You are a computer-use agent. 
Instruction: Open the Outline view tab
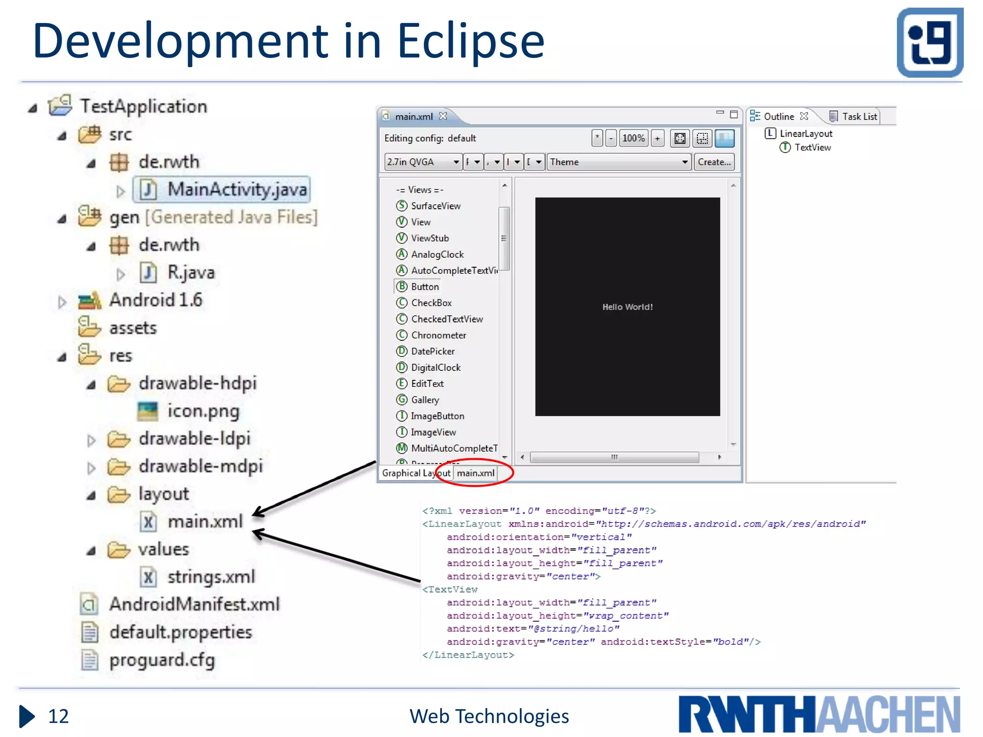[x=779, y=117]
